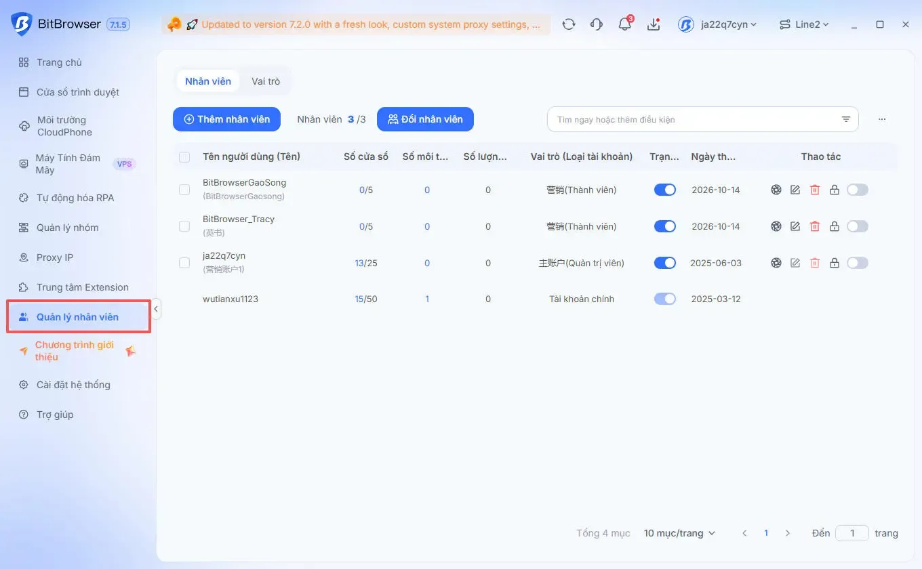Click the download icon in the top bar

[654, 24]
